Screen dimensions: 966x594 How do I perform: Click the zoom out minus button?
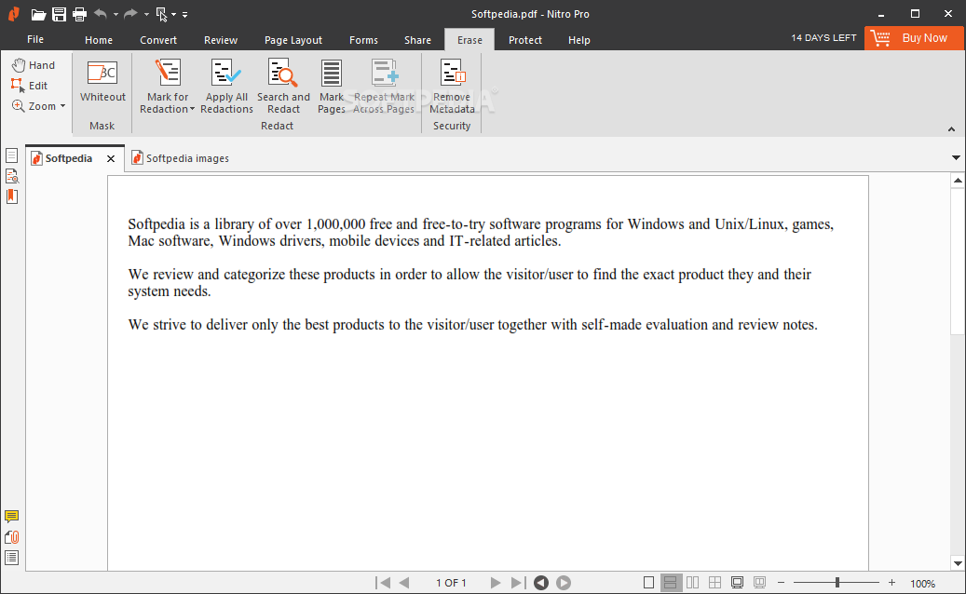pos(782,582)
